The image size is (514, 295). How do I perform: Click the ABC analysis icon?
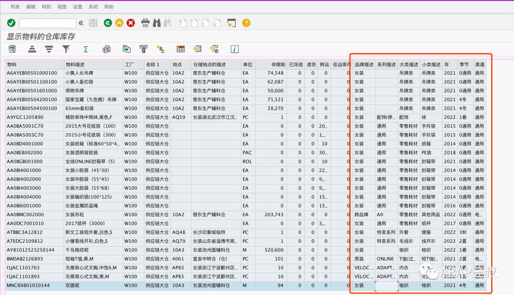click(x=160, y=49)
